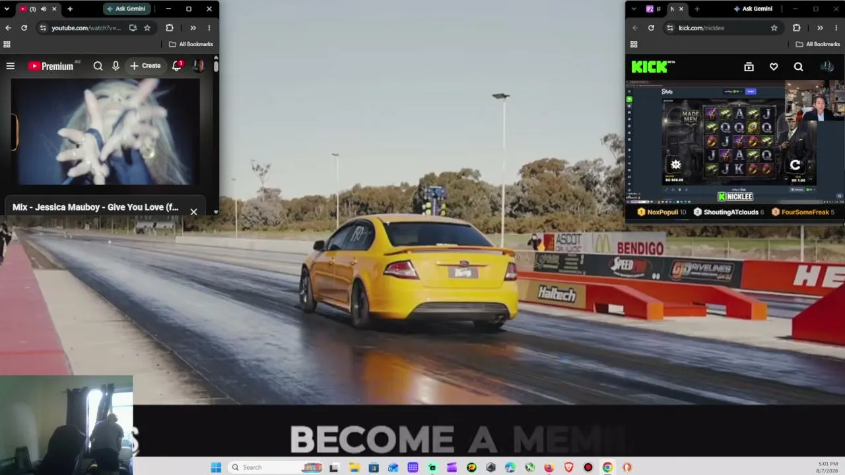Viewport: 845px width, 475px height.
Task: Bookmark the Kick page with star
Action: (774, 28)
